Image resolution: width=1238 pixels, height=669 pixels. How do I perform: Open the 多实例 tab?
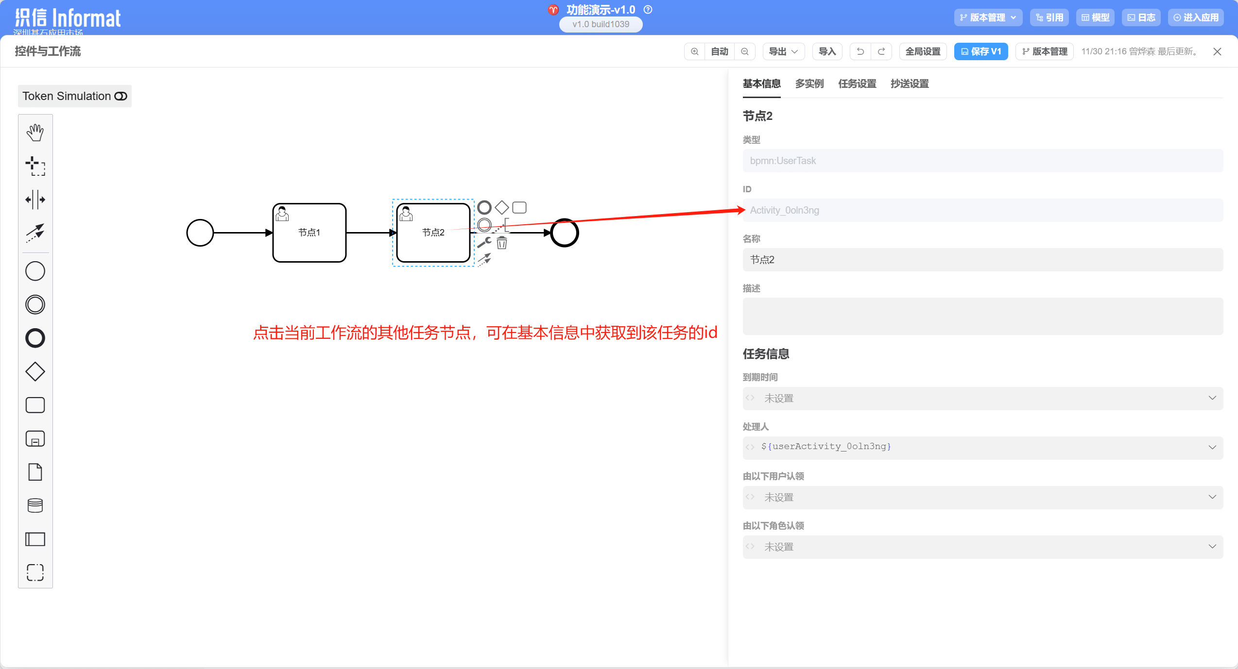click(809, 84)
